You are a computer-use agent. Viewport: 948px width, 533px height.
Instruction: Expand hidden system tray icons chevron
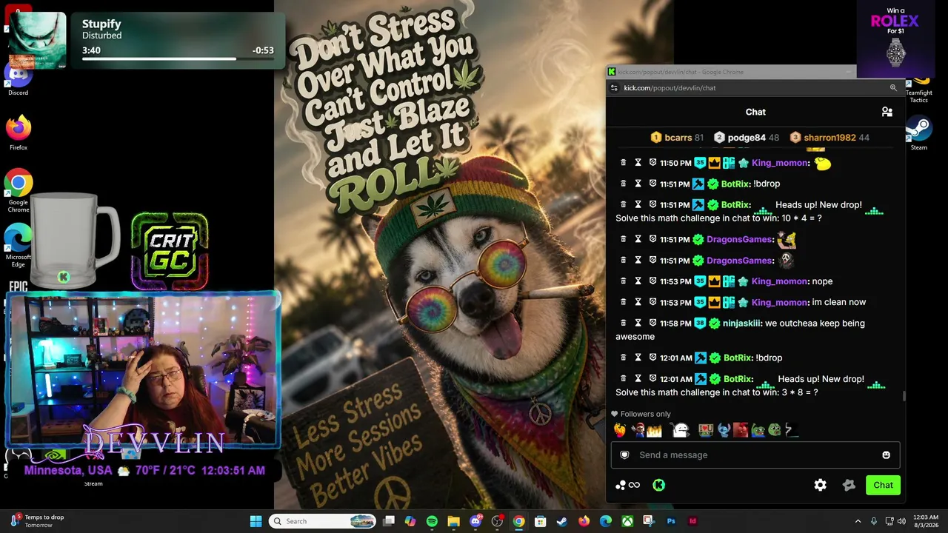[858, 521]
